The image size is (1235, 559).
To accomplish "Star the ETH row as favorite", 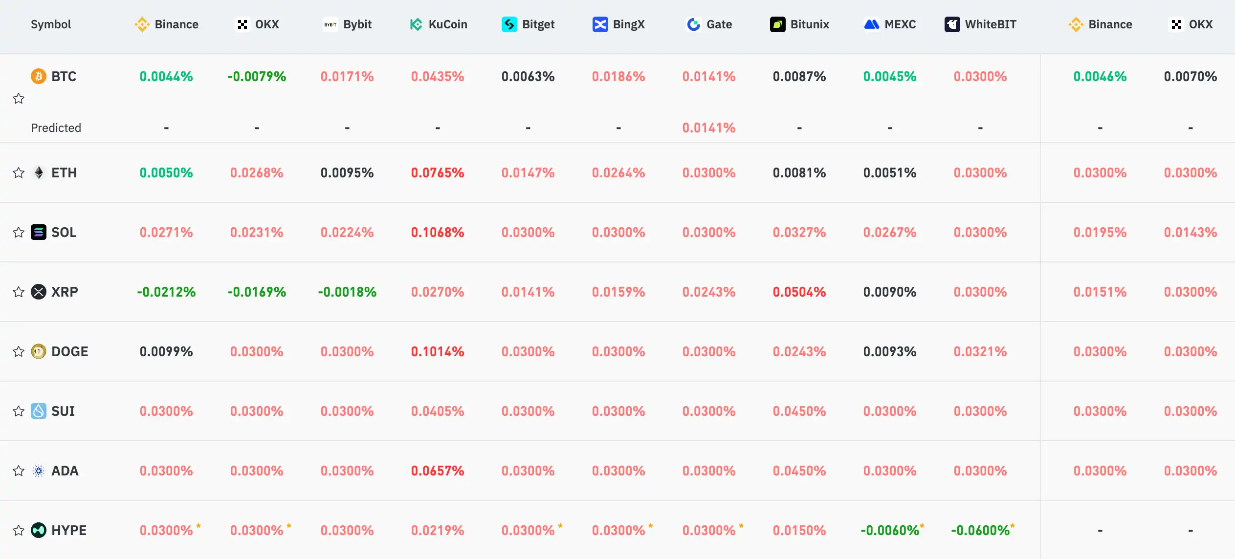I will pos(19,173).
